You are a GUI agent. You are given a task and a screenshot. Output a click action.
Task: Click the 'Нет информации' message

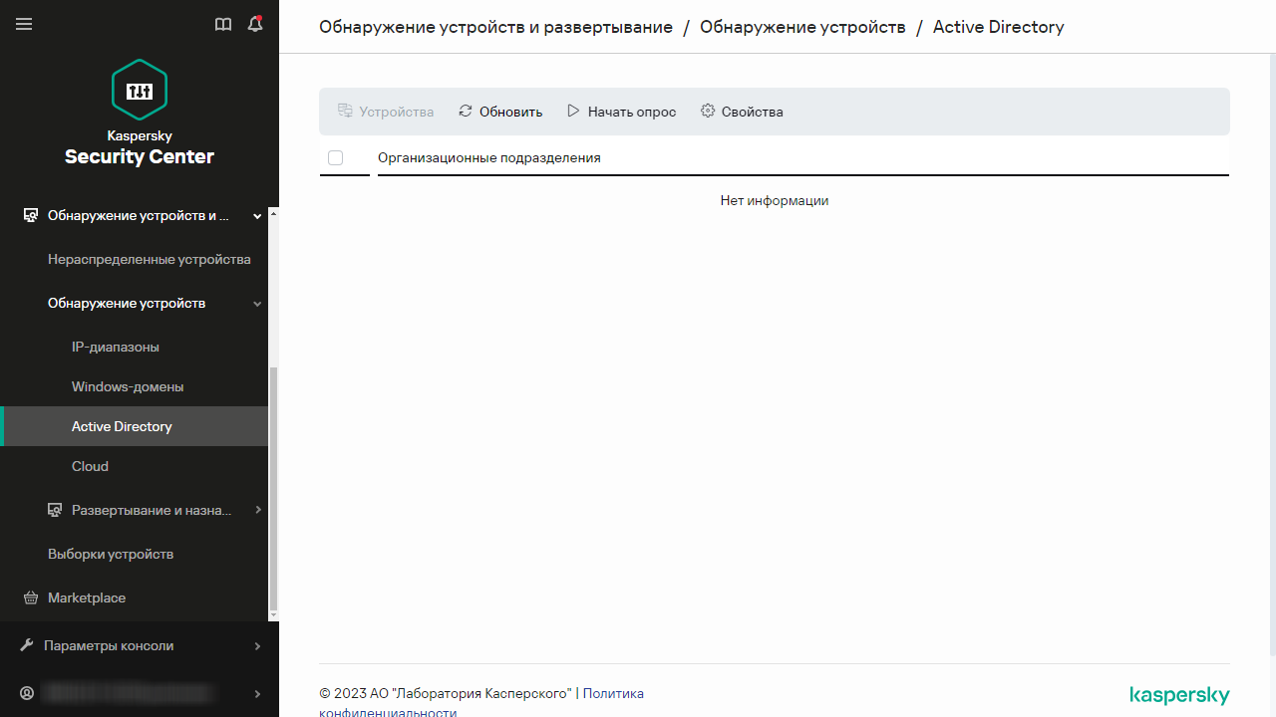(x=775, y=200)
